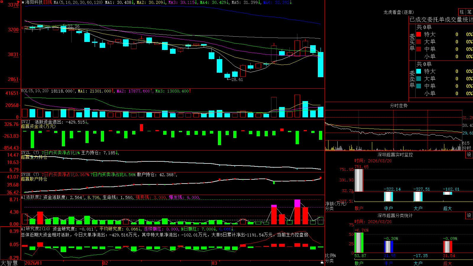Click the 委卖单 vertical label

click(x=412, y=79)
